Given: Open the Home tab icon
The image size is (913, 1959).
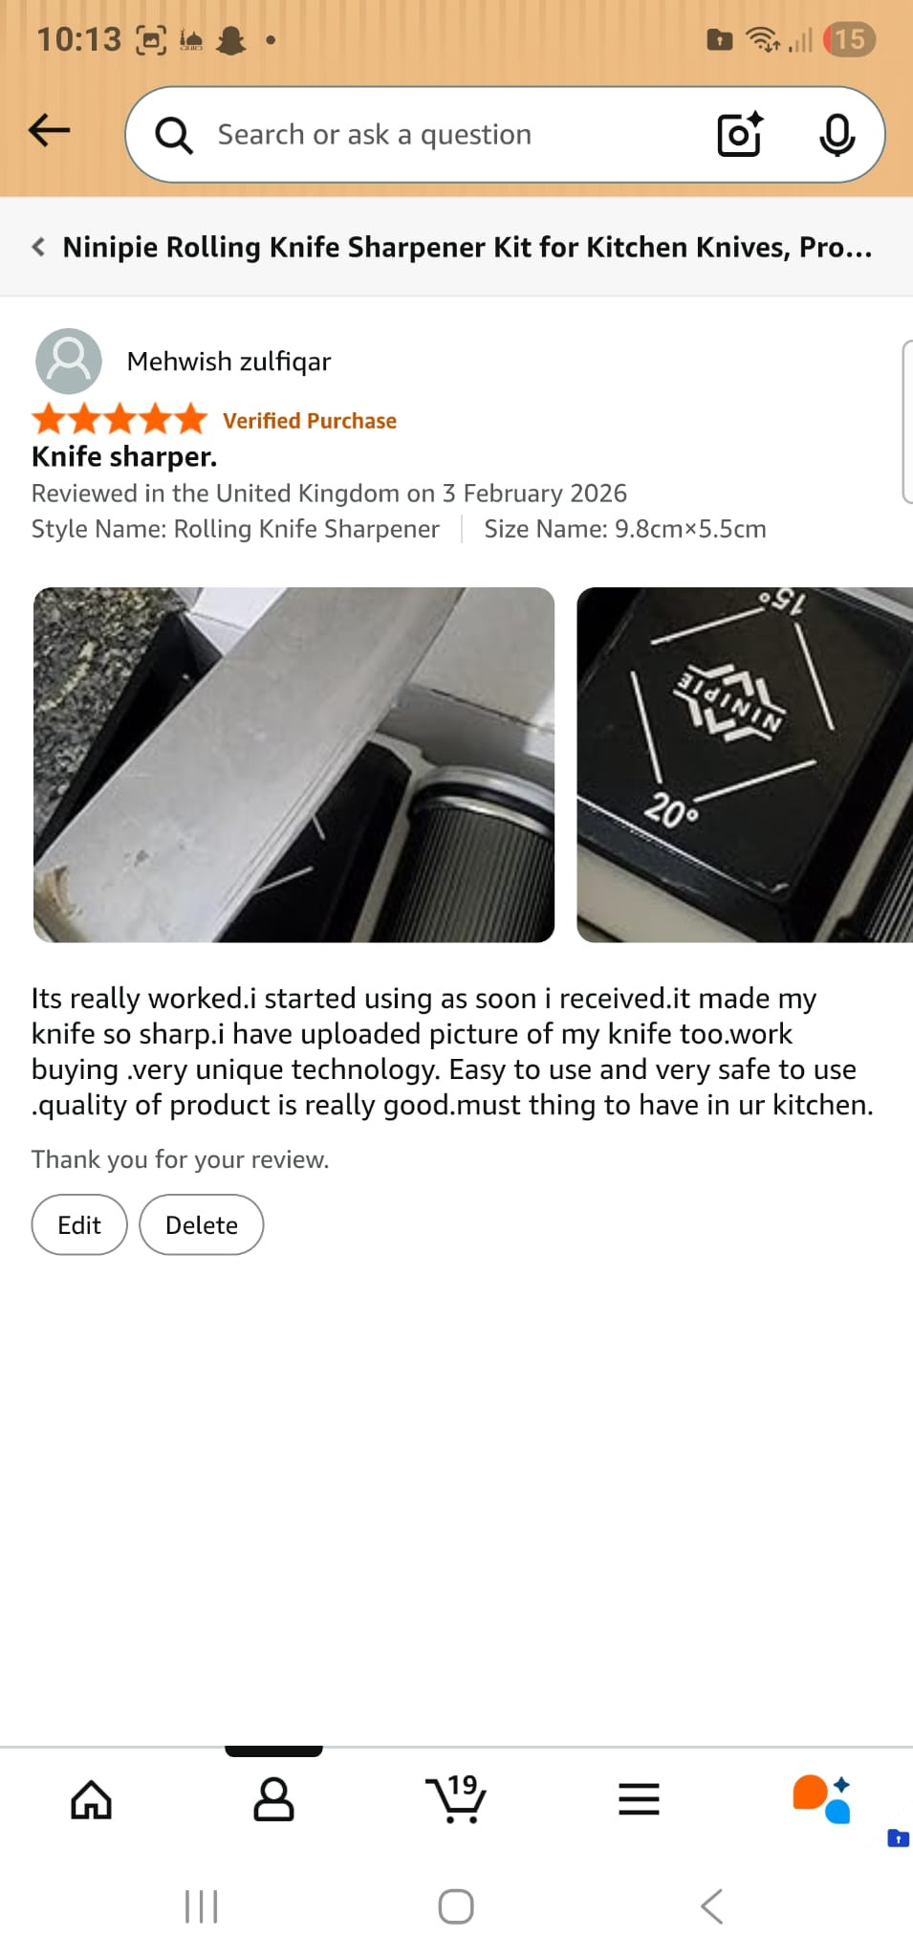Looking at the screenshot, I should click(x=92, y=1799).
